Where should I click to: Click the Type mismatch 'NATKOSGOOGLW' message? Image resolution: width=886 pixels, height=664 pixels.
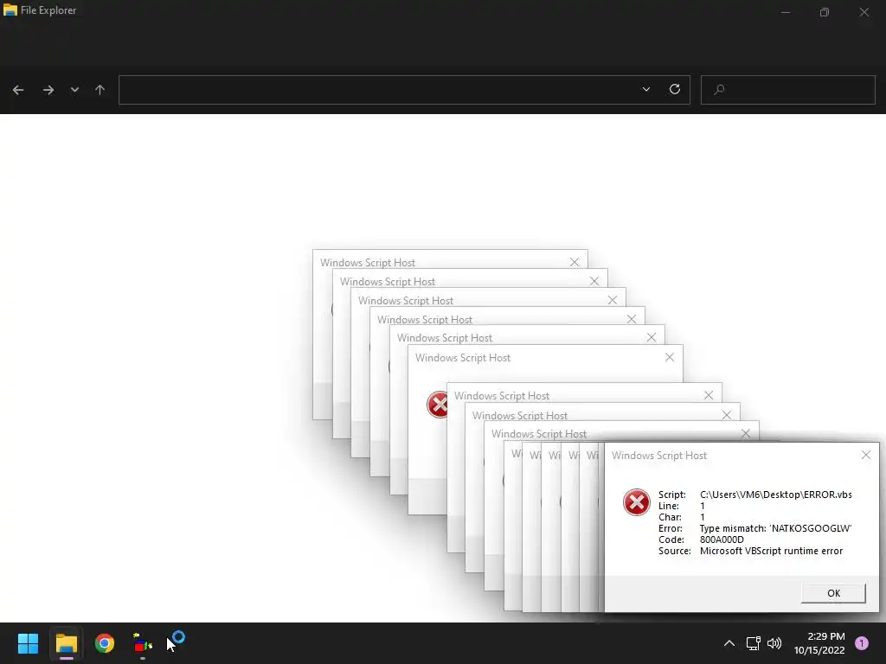tap(775, 528)
